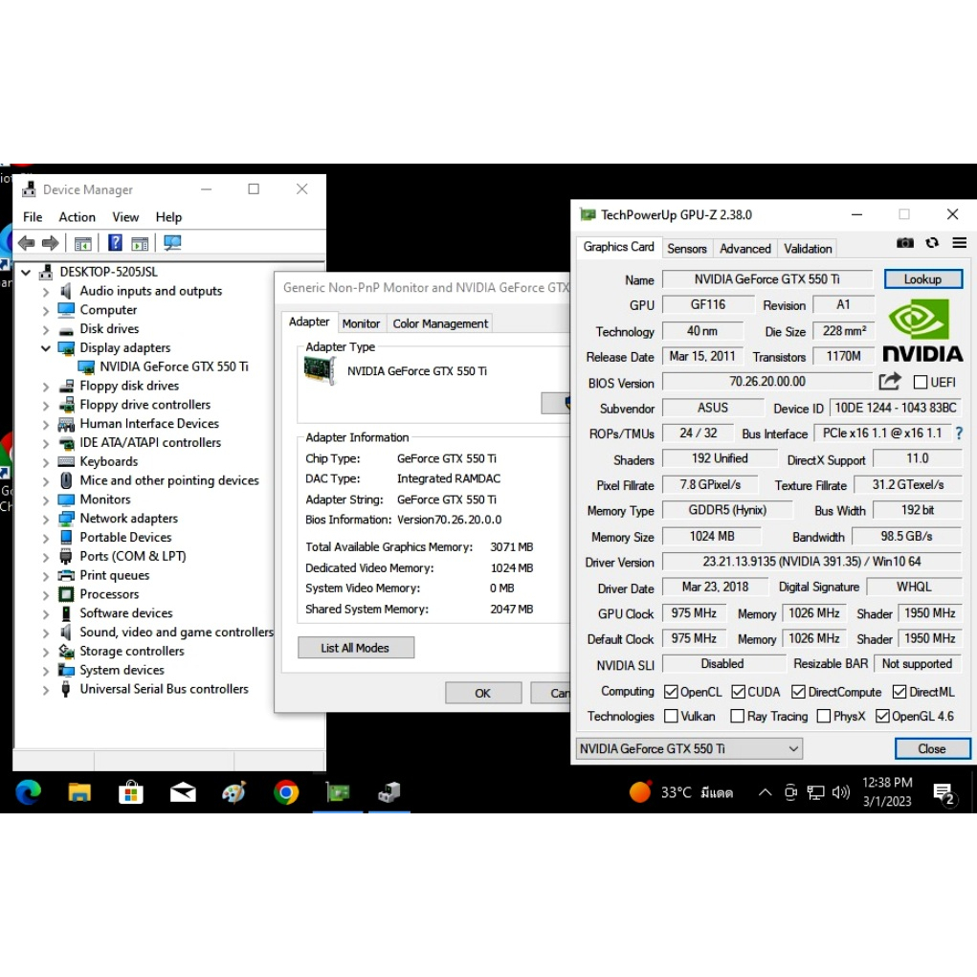The height and width of the screenshot is (977, 977).
Task: Click OK in the adapter properties dialog
Action: pyautogui.click(x=483, y=693)
